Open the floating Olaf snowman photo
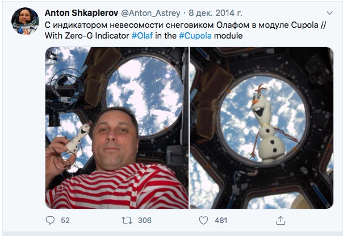Screen dimensions: 343x236 (x=262, y=128)
